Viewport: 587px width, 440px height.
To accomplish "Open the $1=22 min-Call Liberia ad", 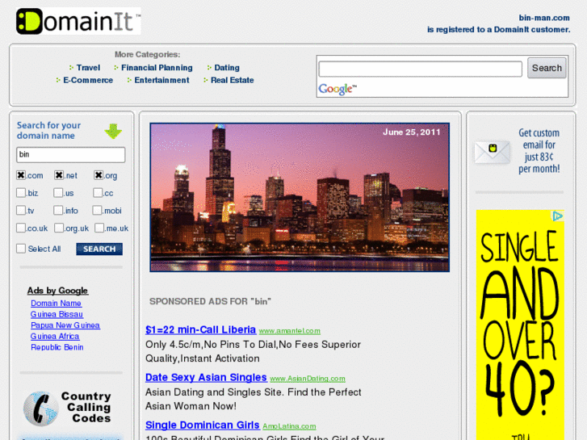I will [x=201, y=330].
